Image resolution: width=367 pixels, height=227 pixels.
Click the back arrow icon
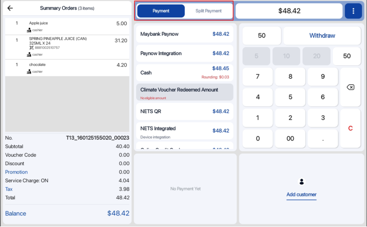point(10,8)
